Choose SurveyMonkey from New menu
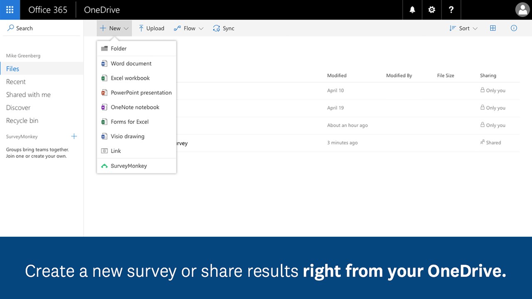 point(136,166)
